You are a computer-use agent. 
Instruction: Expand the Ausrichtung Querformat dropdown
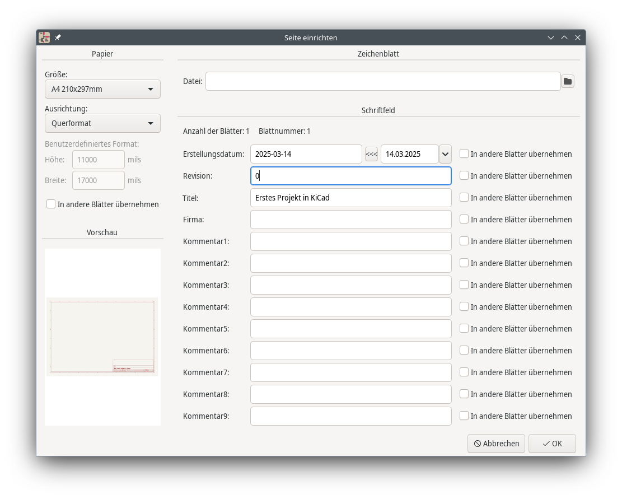click(x=102, y=123)
